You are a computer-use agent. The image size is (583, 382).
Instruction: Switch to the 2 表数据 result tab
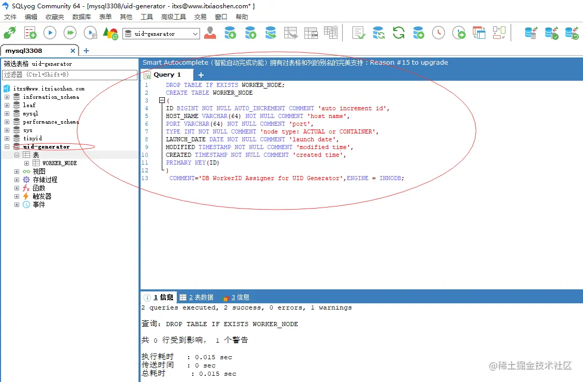[196, 297]
